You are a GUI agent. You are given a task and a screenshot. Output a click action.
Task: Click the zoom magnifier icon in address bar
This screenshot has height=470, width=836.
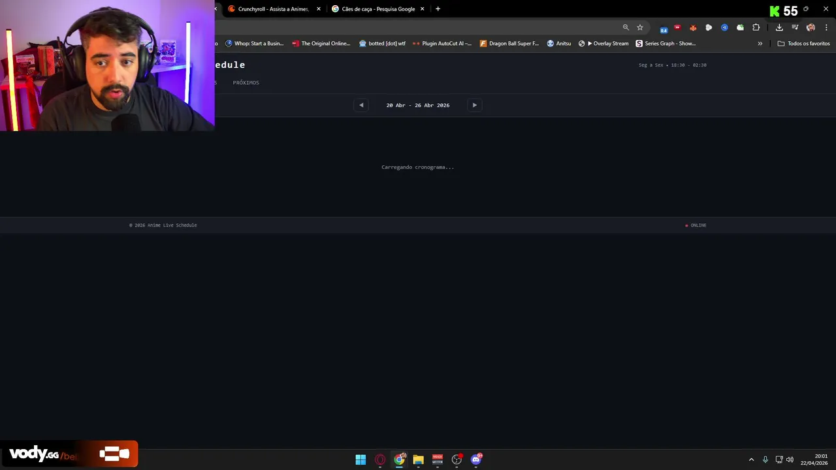click(x=626, y=27)
